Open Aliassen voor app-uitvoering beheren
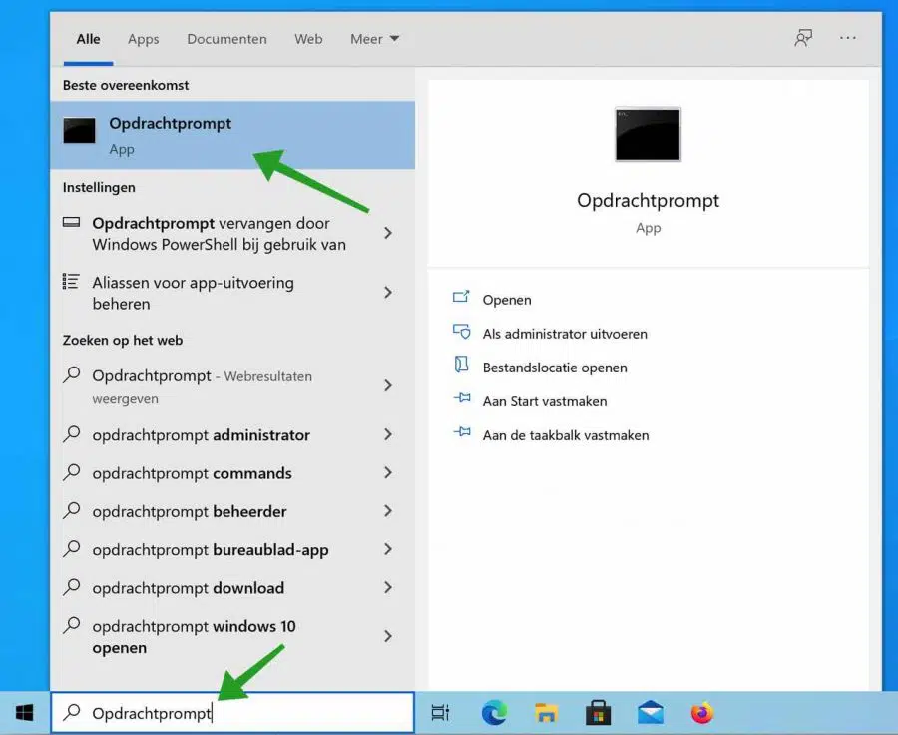898x735 pixels. pyautogui.click(x=232, y=293)
